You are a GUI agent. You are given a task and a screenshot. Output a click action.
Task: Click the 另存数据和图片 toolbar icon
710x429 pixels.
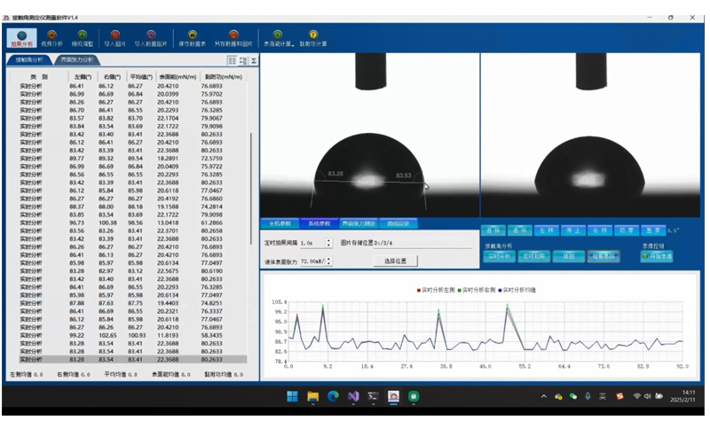click(x=233, y=37)
